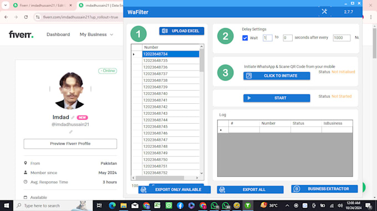
Task: Edit Imdad display name pencil icon
Action: 73,117
